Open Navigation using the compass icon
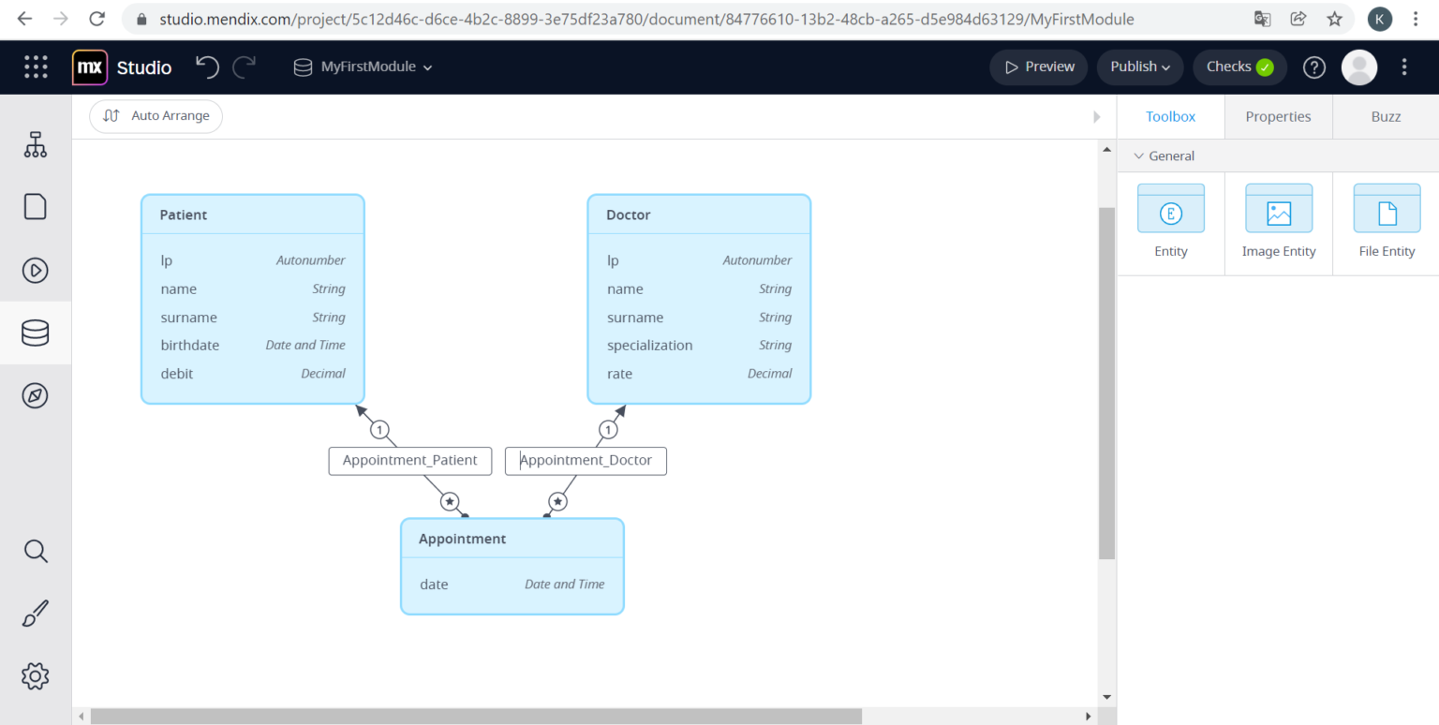 pyautogui.click(x=35, y=395)
